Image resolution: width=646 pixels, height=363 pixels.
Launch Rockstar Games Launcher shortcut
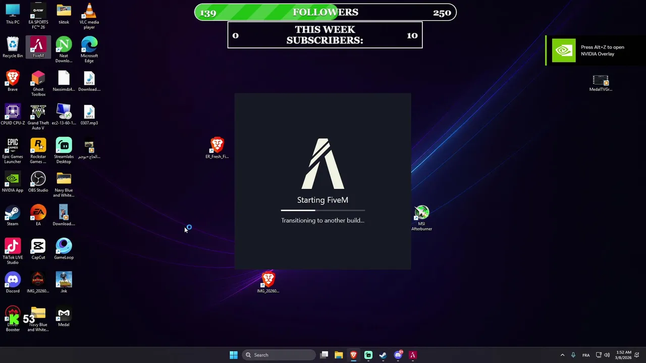(38, 151)
